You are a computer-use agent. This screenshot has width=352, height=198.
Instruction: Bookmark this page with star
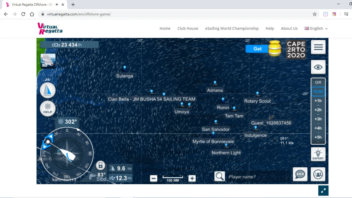click(315, 14)
